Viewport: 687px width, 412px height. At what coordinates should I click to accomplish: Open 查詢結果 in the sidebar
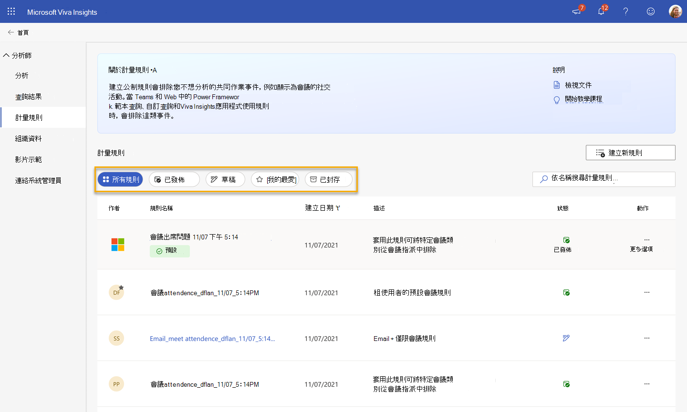tap(29, 96)
